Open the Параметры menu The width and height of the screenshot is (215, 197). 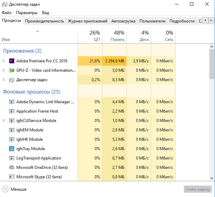[x=27, y=13]
